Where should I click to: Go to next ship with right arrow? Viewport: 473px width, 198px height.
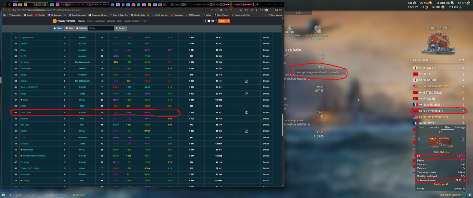click(x=464, y=139)
